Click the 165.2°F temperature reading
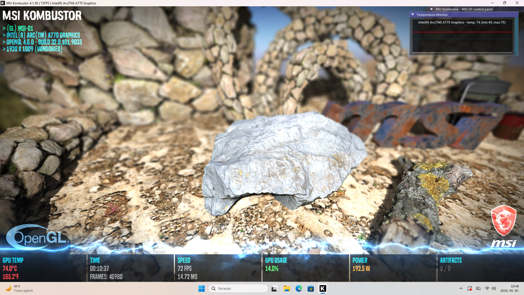Image resolution: width=524 pixels, height=295 pixels. tap(11, 277)
